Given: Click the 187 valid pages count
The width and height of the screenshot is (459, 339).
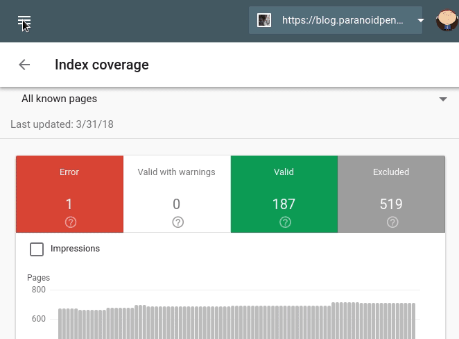Looking at the screenshot, I should click(x=284, y=204).
